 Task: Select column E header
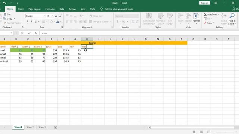[52, 39]
